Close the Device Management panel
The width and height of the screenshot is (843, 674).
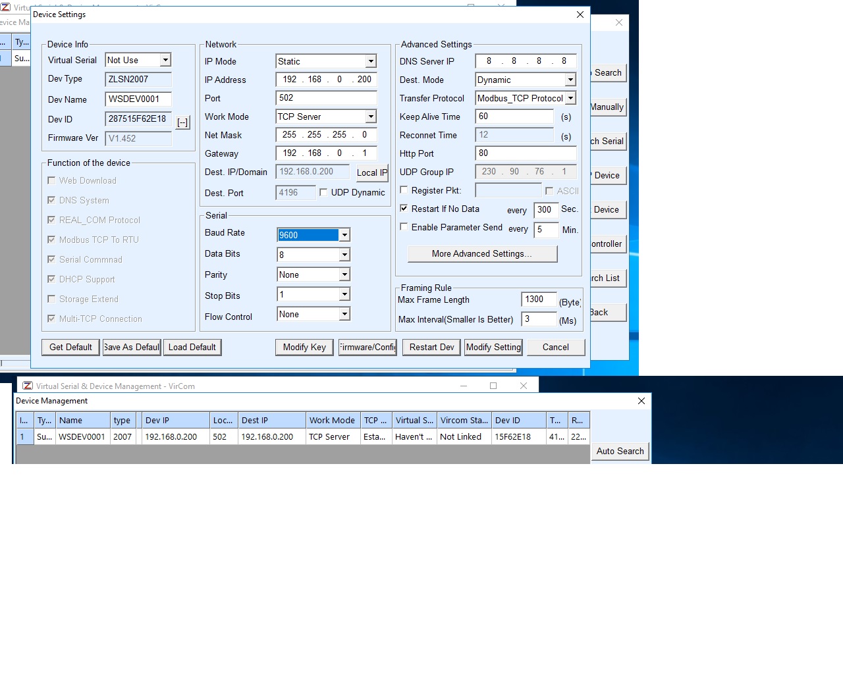[641, 401]
